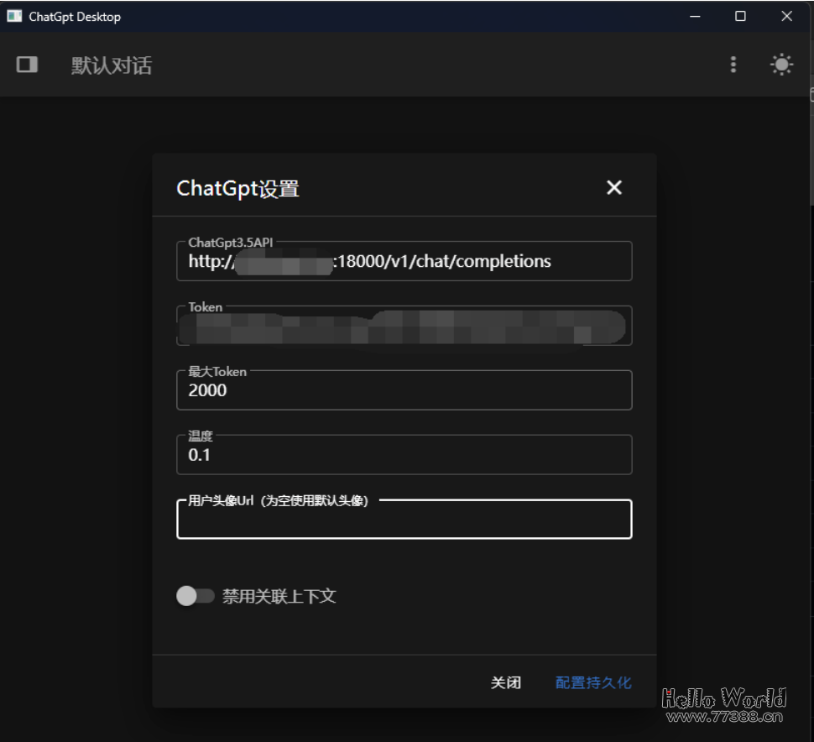This screenshot has width=814, height=742.
Task: Click inside the ChatGpt3.5API field
Action: click(x=404, y=261)
